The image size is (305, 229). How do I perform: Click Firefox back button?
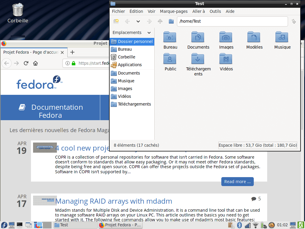click(7, 63)
